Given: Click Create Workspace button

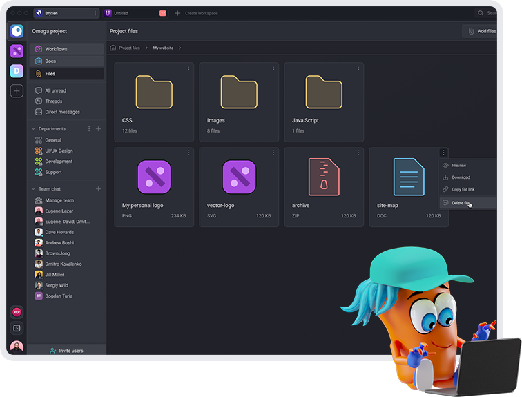Looking at the screenshot, I should 196,13.
